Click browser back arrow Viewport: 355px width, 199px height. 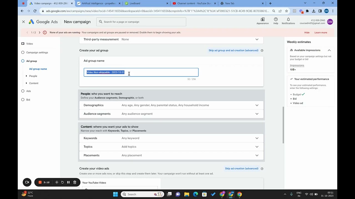pyautogui.click(x=22, y=11)
